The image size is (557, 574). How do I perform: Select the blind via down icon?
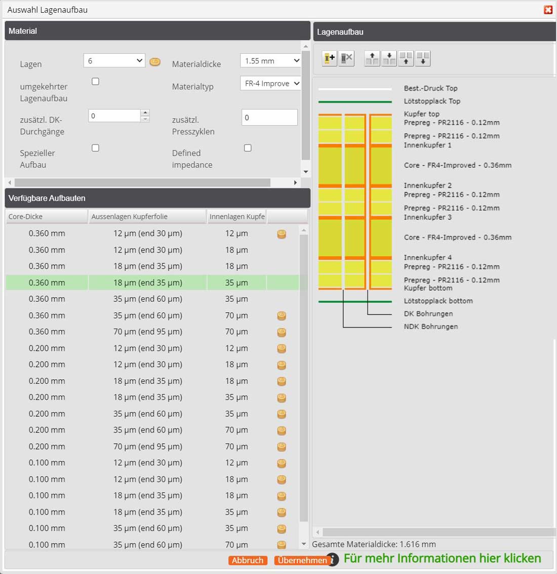pos(423,58)
